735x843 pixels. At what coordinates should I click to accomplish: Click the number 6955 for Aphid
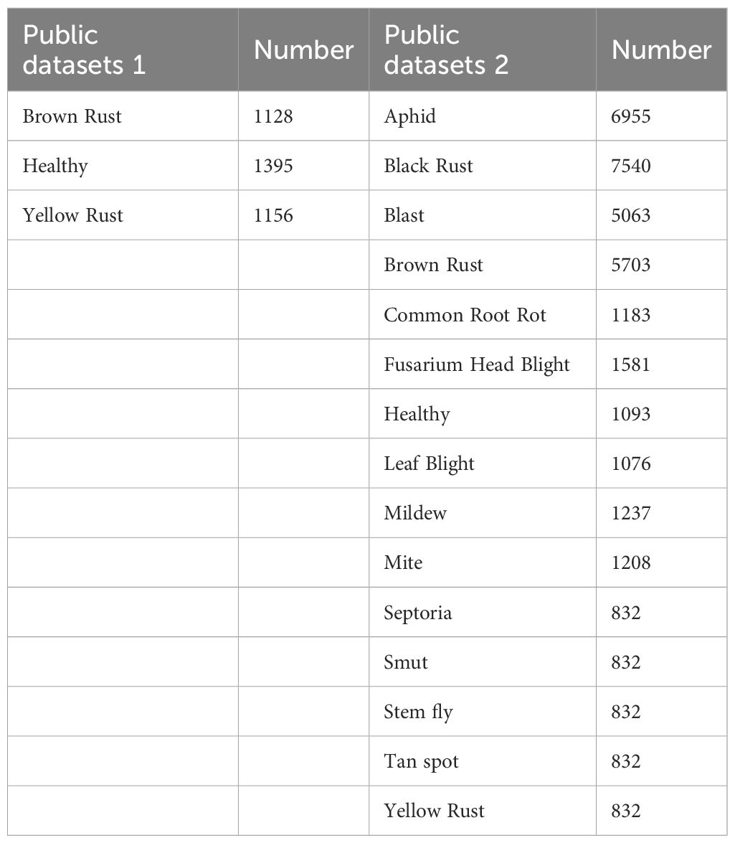631,116
